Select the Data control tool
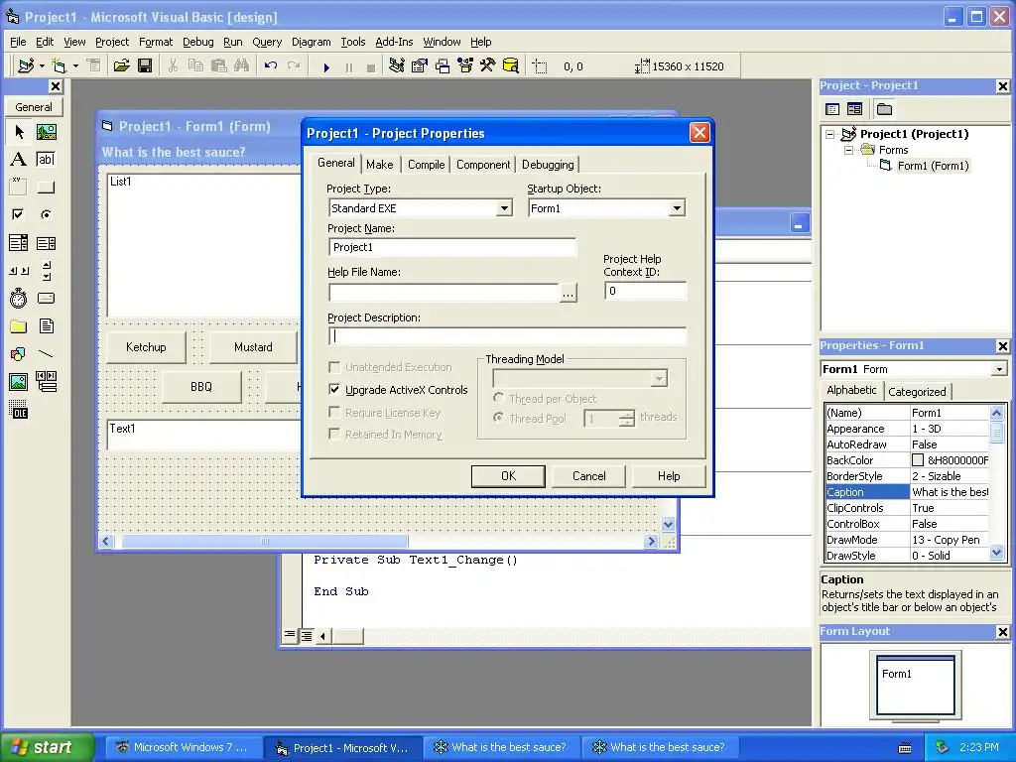Screen dimensions: 1016x762 coord(46,382)
